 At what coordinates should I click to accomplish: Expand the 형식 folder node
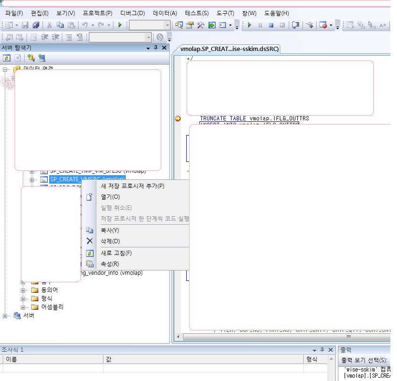(23, 299)
